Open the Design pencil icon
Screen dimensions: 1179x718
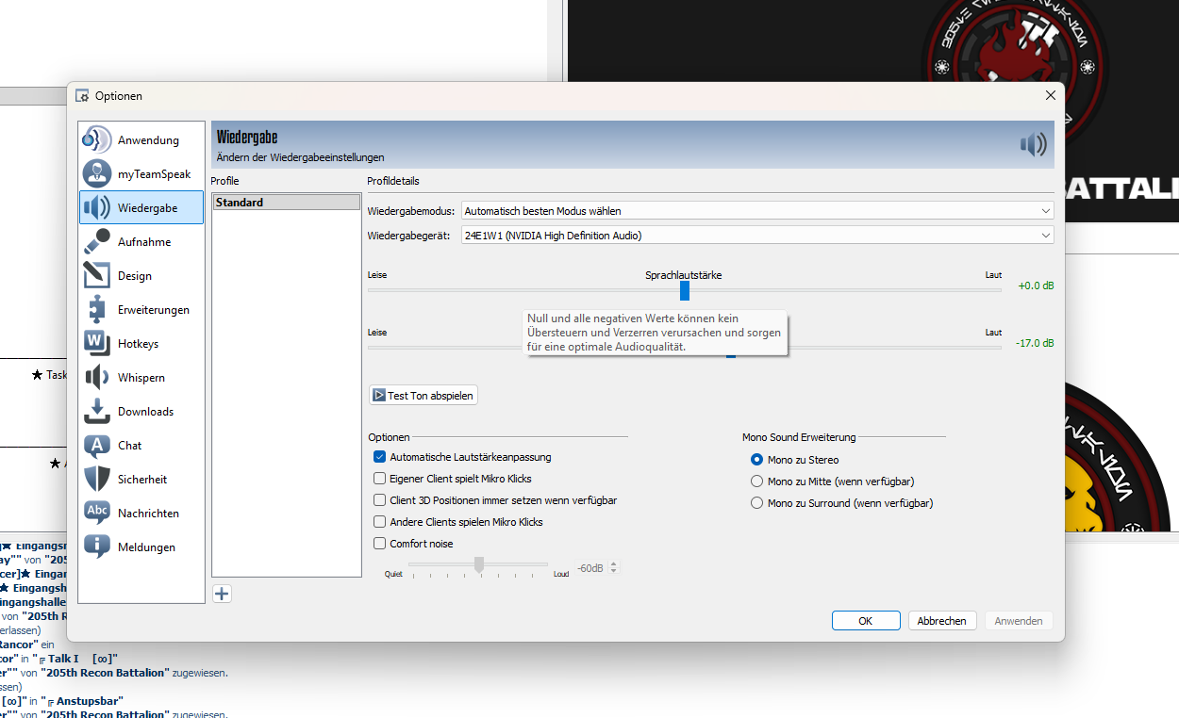pos(97,275)
